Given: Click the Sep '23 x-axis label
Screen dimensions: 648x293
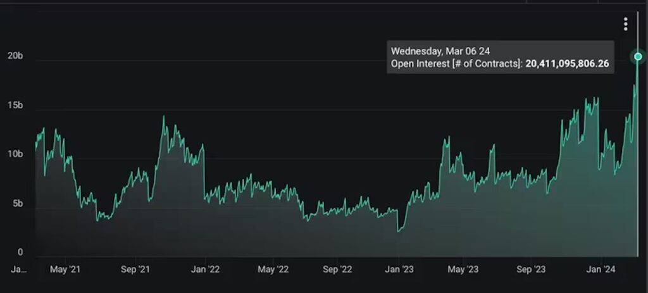Looking at the screenshot, I should point(531,270).
